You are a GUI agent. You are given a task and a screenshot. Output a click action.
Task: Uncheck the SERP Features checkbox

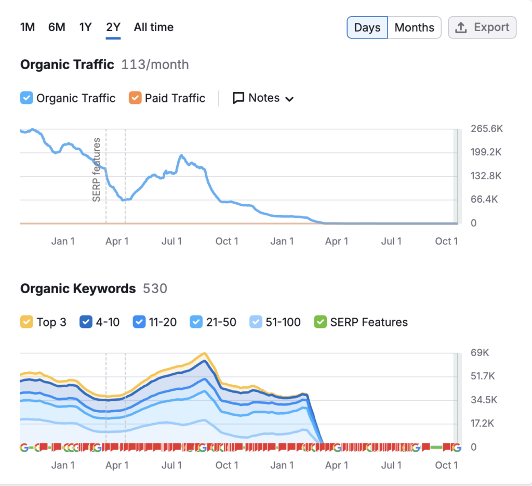coord(320,322)
